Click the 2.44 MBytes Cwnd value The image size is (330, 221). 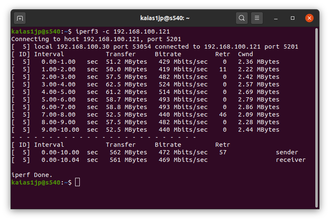point(259,130)
